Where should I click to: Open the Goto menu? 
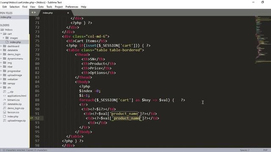[x=41, y=7]
